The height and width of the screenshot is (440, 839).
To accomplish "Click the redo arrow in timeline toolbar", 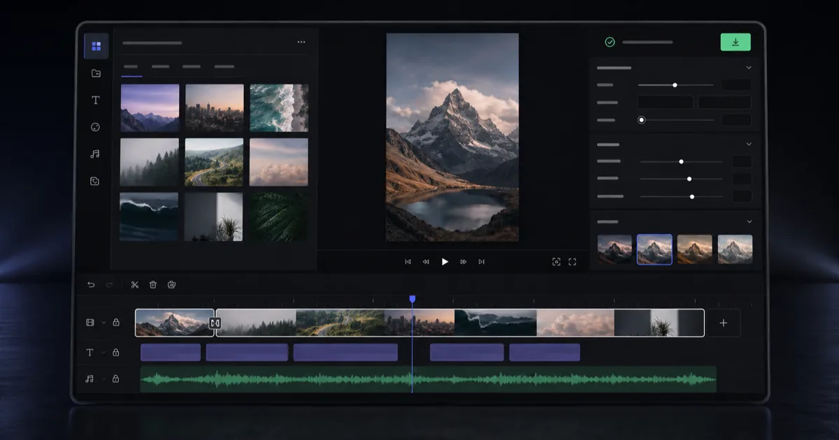I will pyautogui.click(x=109, y=284).
